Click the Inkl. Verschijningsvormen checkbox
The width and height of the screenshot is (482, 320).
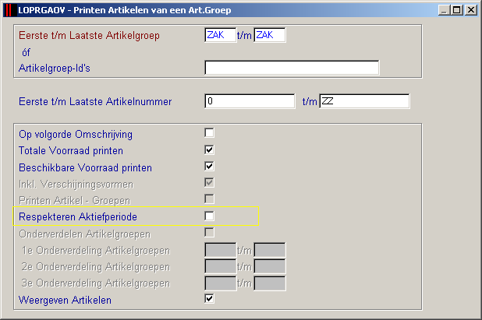pyautogui.click(x=209, y=183)
